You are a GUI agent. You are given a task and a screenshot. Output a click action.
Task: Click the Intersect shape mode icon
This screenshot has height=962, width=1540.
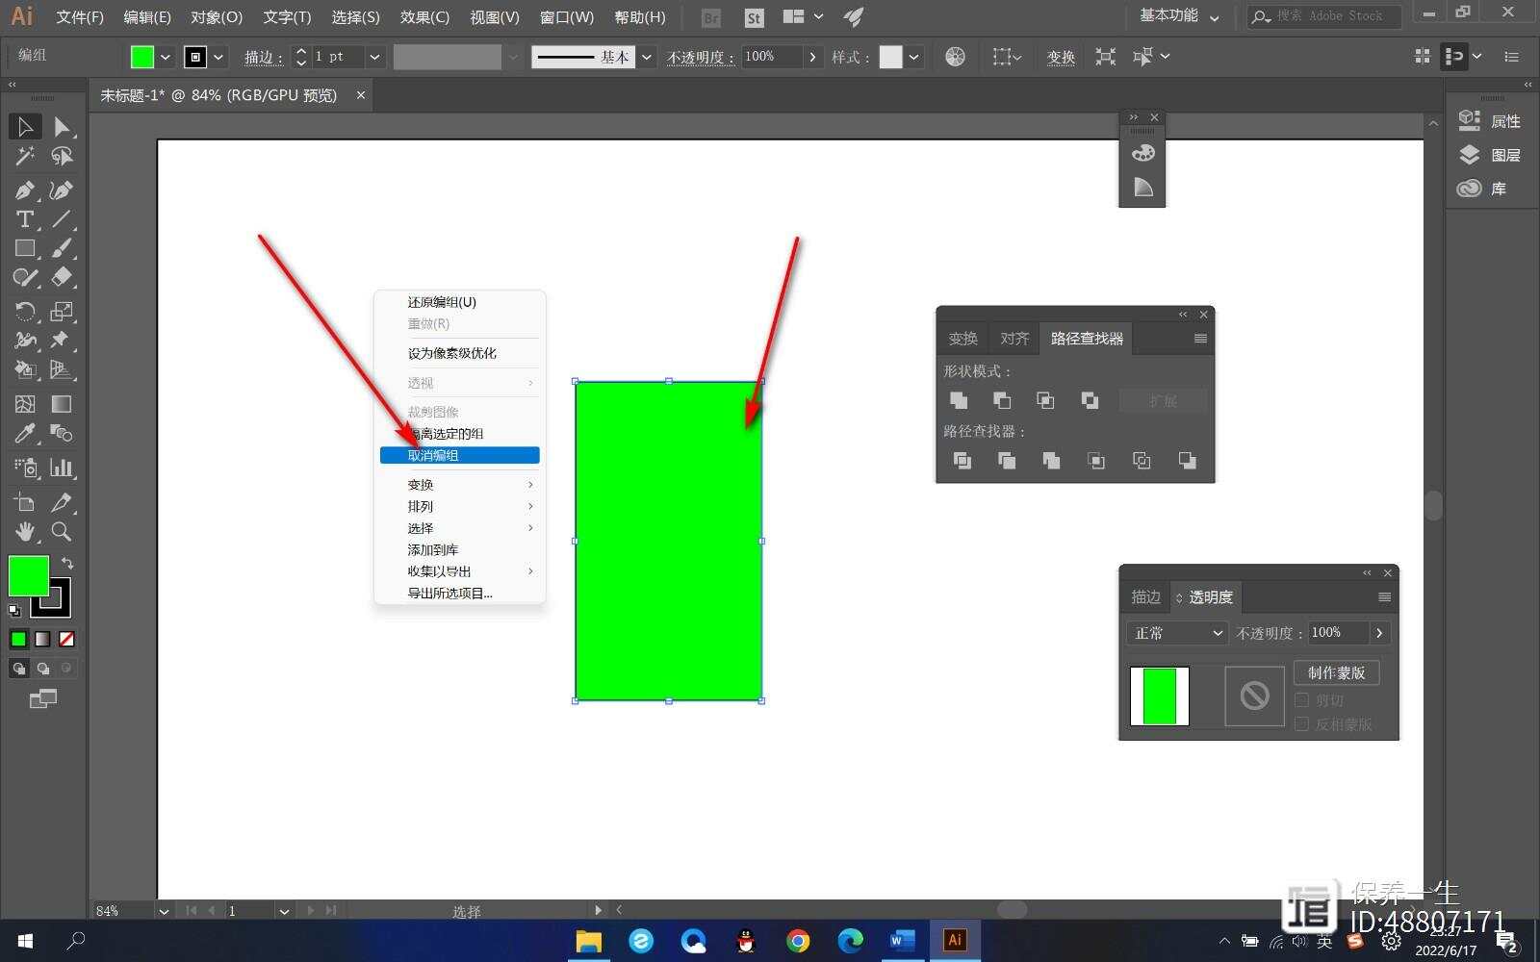1045,400
